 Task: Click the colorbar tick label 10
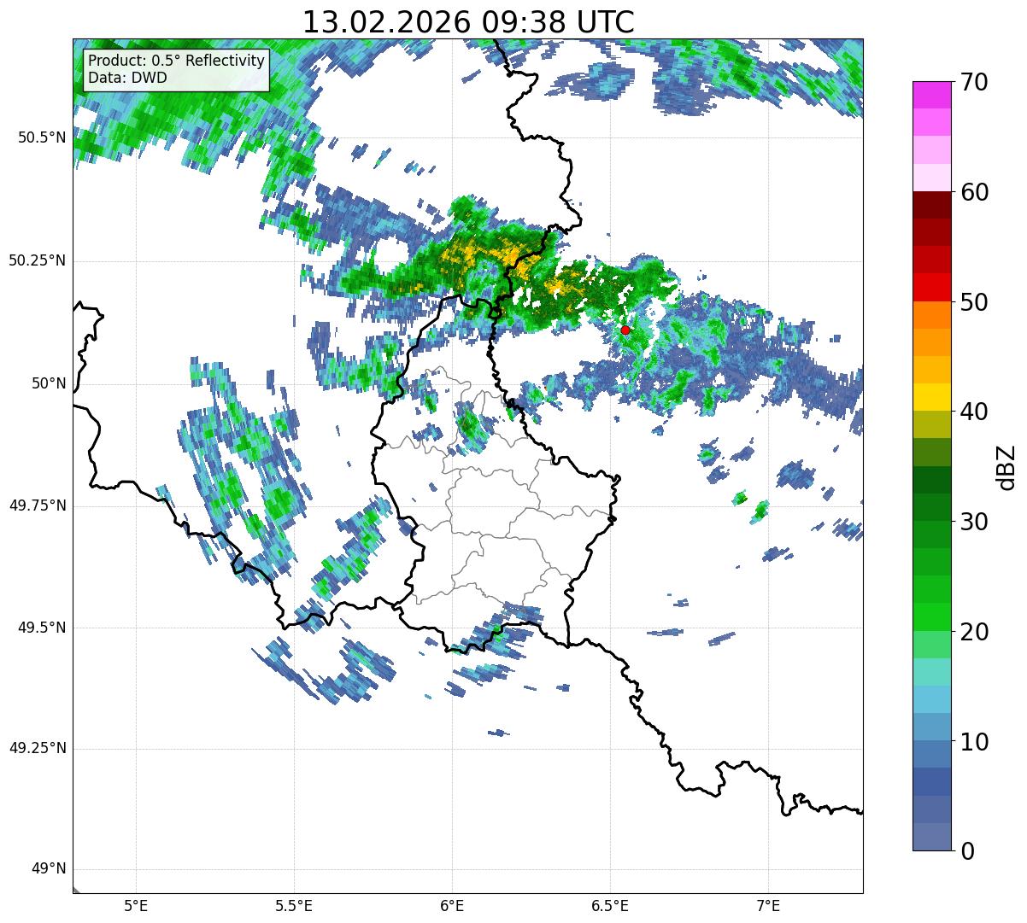pos(974,741)
